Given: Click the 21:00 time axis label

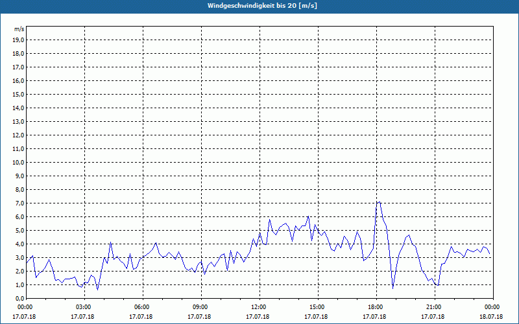Looking at the screenshot, I should click(435, 307).
